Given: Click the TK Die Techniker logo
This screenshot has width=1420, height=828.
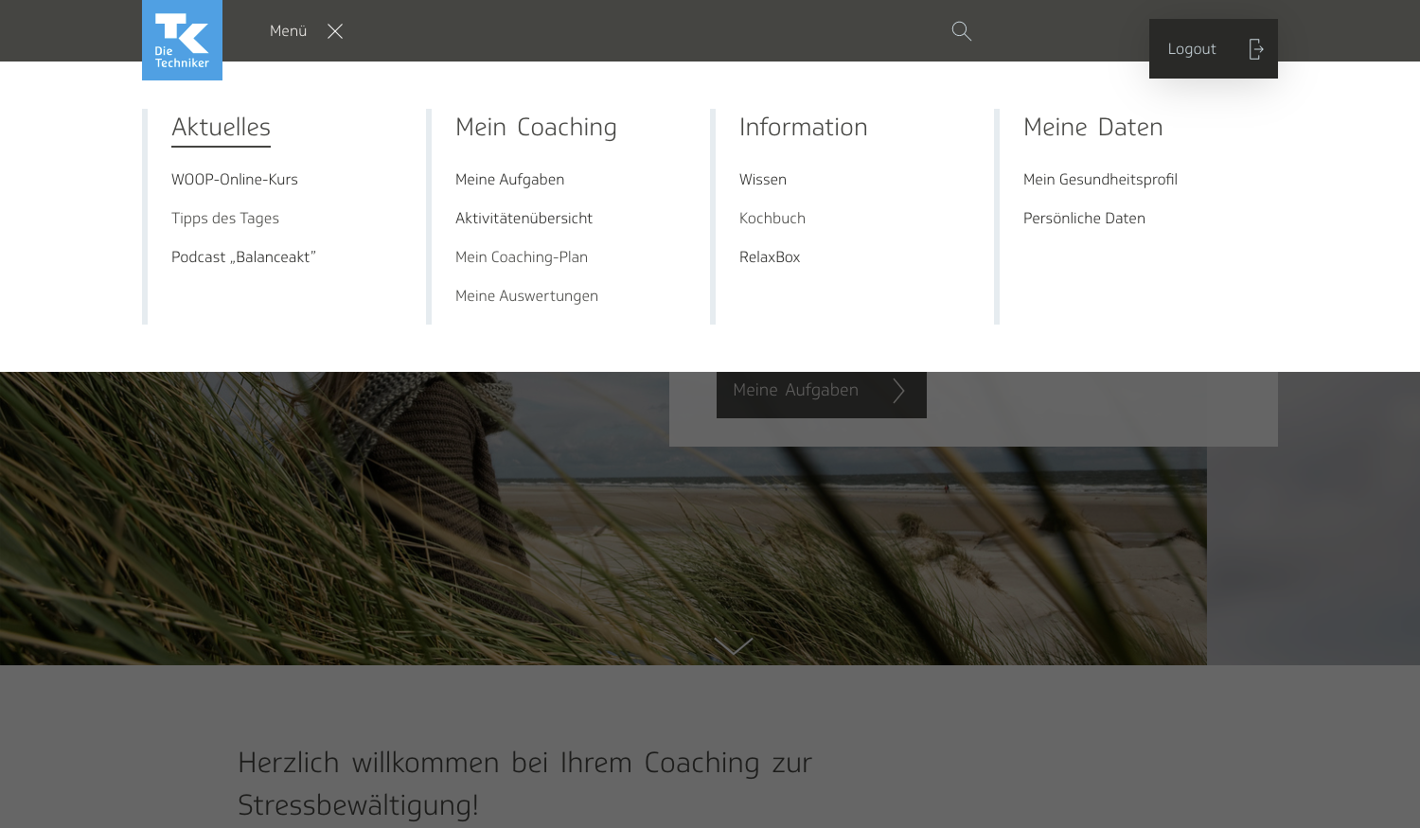Looking at the screenshot, I should click(x=182, y=40).
